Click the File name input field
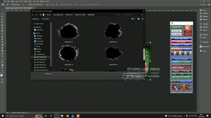 pyautogui.click(x=86, y=73)
